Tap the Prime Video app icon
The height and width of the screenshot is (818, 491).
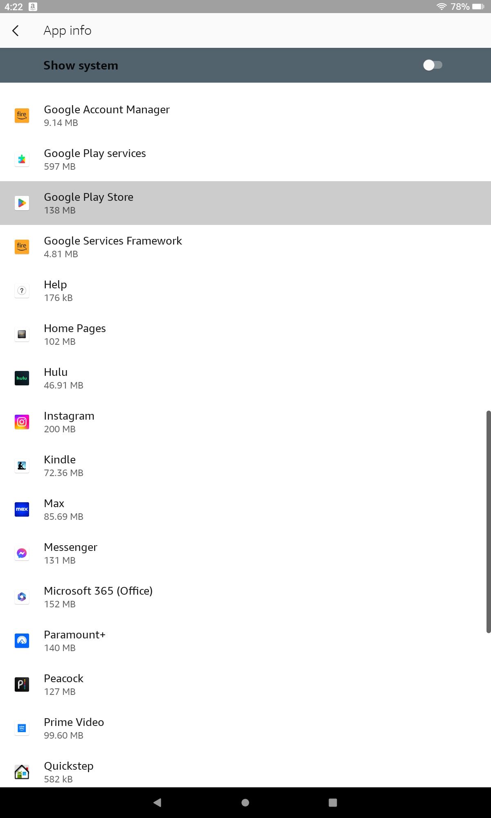click(x=22, y=728)
